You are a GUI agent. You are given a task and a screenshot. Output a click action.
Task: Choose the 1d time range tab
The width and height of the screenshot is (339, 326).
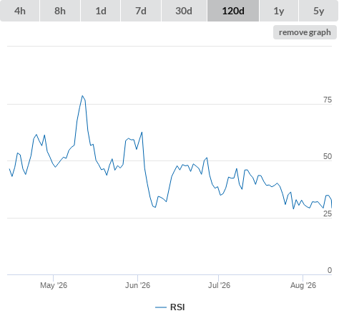point(101,11)
